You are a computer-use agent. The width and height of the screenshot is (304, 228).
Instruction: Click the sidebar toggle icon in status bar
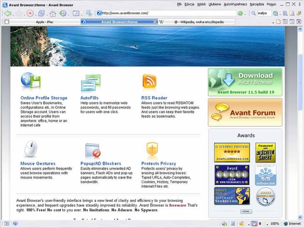point(7,223)
